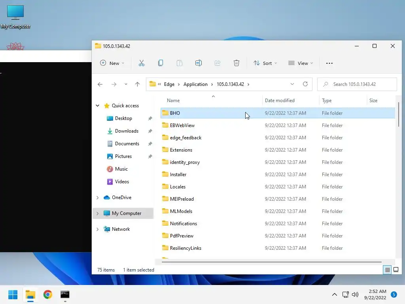Click the chevron after Edge in path

(178, 84)
